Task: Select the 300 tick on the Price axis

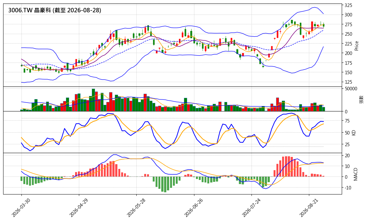Action: coord(348,15)
